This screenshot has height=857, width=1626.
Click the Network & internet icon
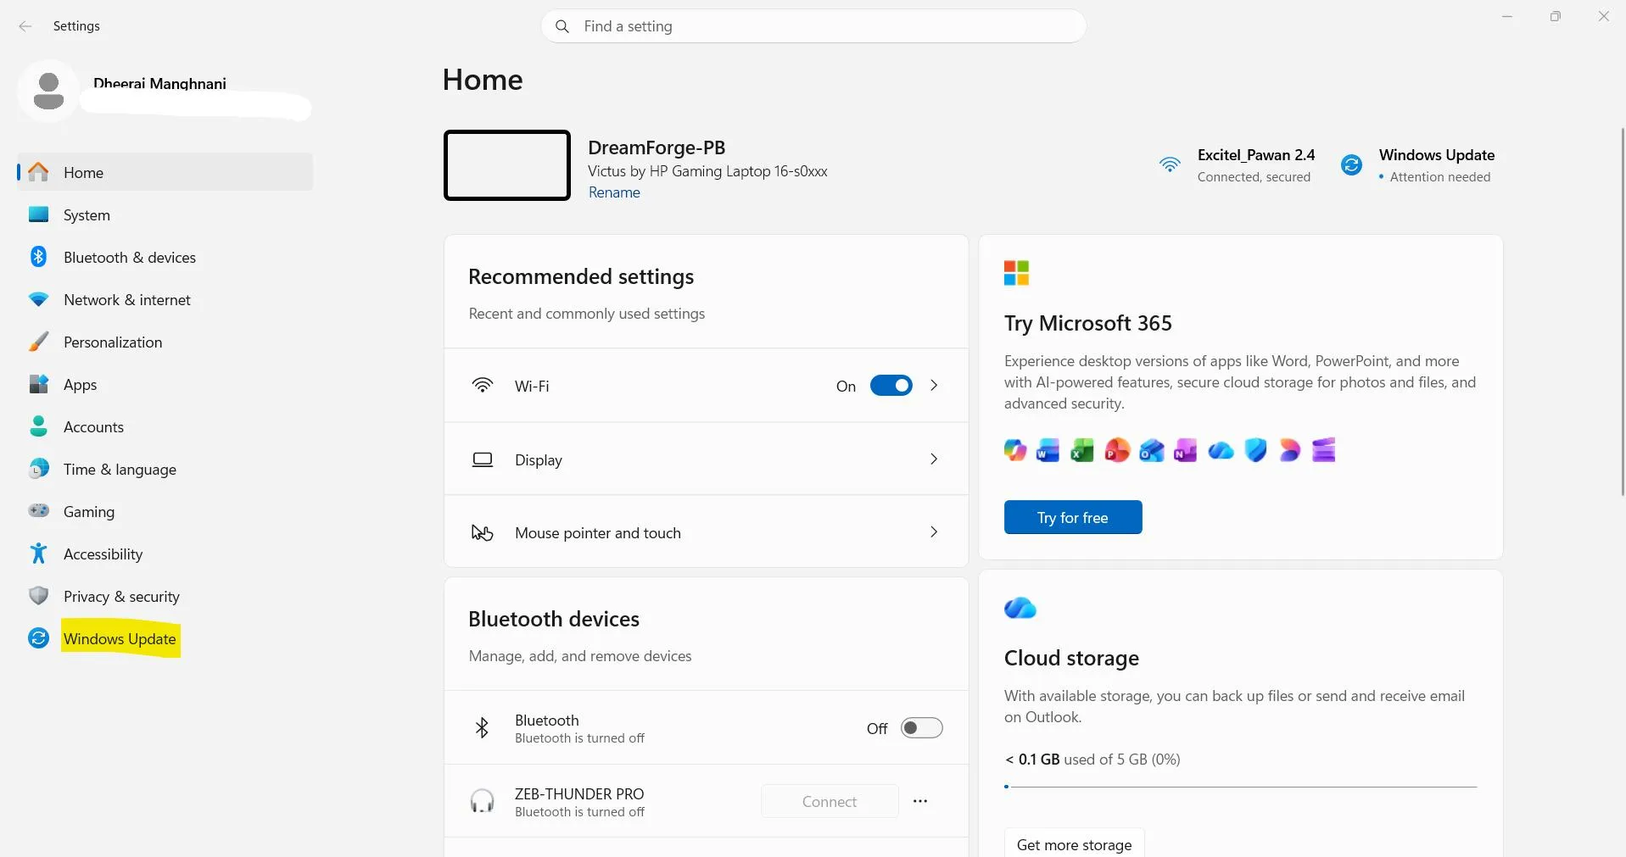pyautogui.click(x=38, y=299)
